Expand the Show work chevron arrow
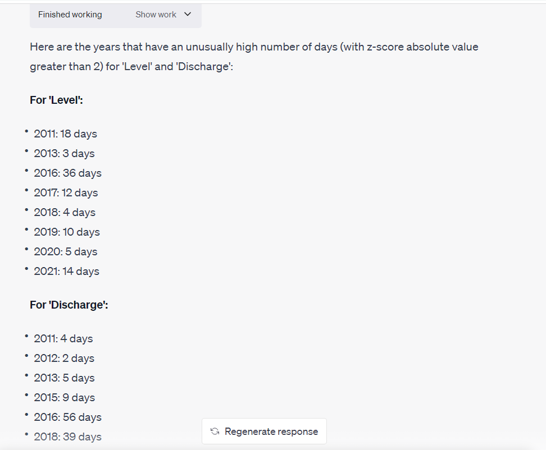Screen dimensions: 546x450 coord(188,15)
